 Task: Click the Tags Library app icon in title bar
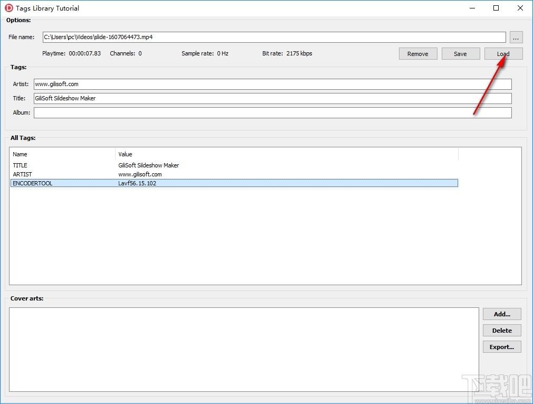pos(9,8)
